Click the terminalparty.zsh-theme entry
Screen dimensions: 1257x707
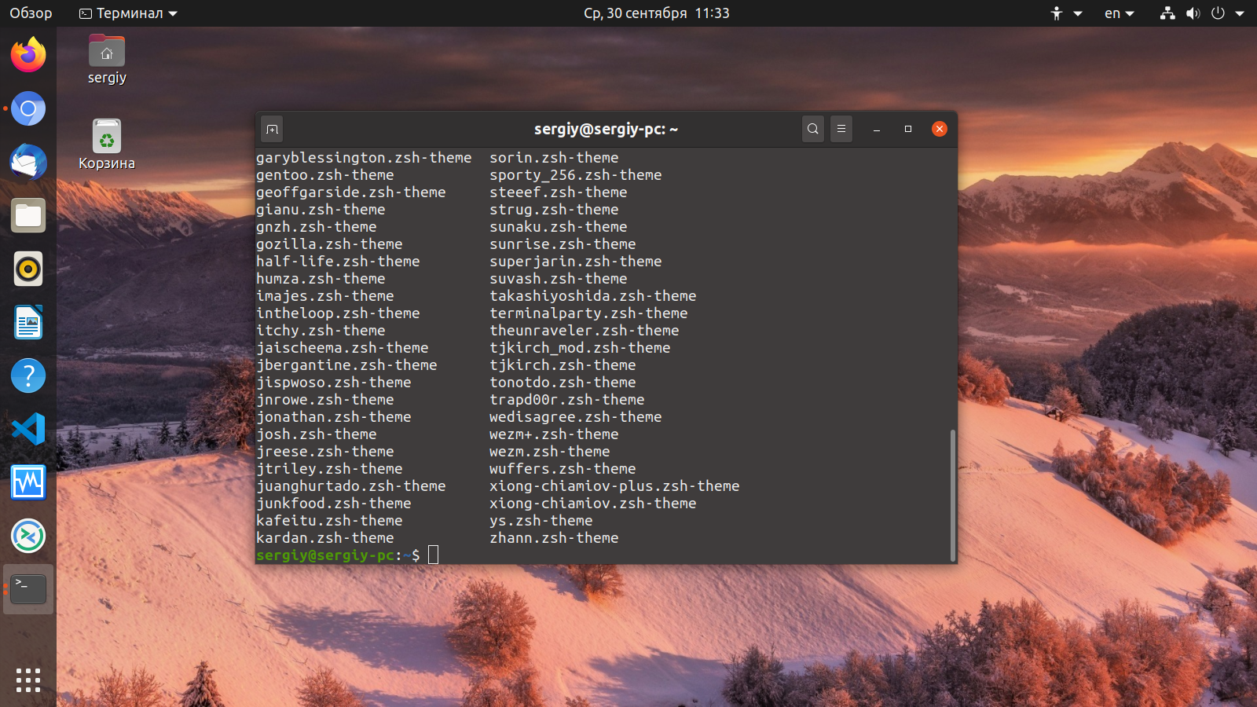(x=588, y=313)
